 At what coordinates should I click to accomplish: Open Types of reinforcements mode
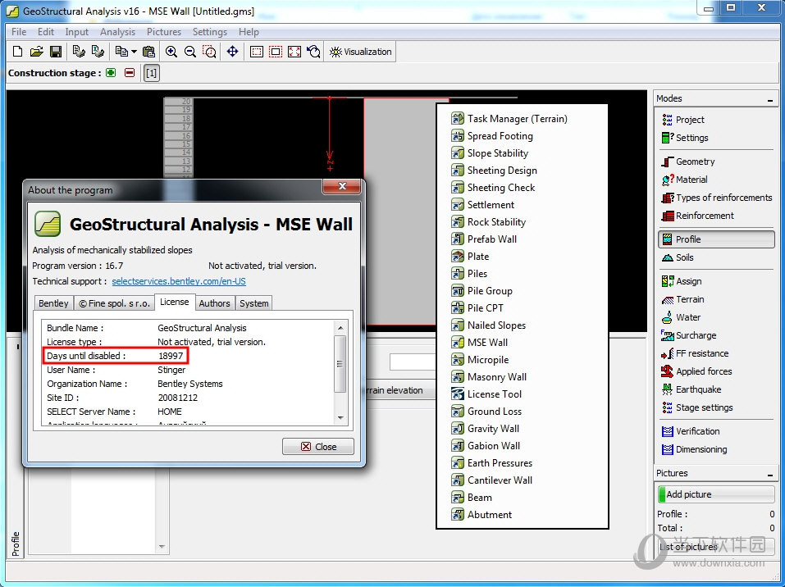tap(717, 198)
